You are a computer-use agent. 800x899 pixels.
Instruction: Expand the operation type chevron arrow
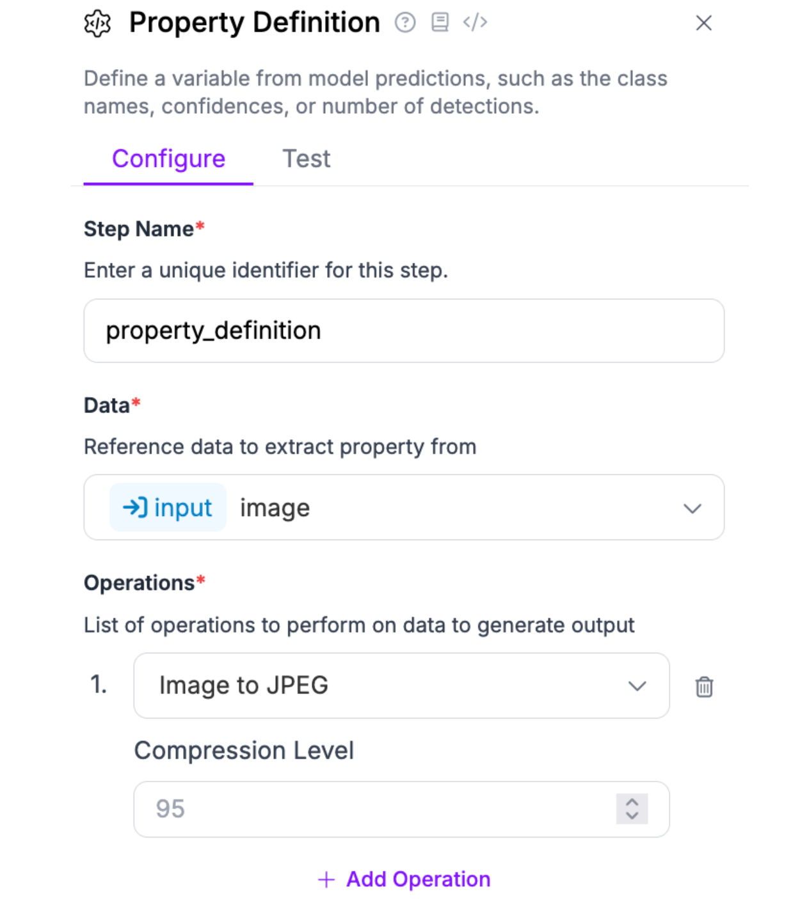coord(637,686)
